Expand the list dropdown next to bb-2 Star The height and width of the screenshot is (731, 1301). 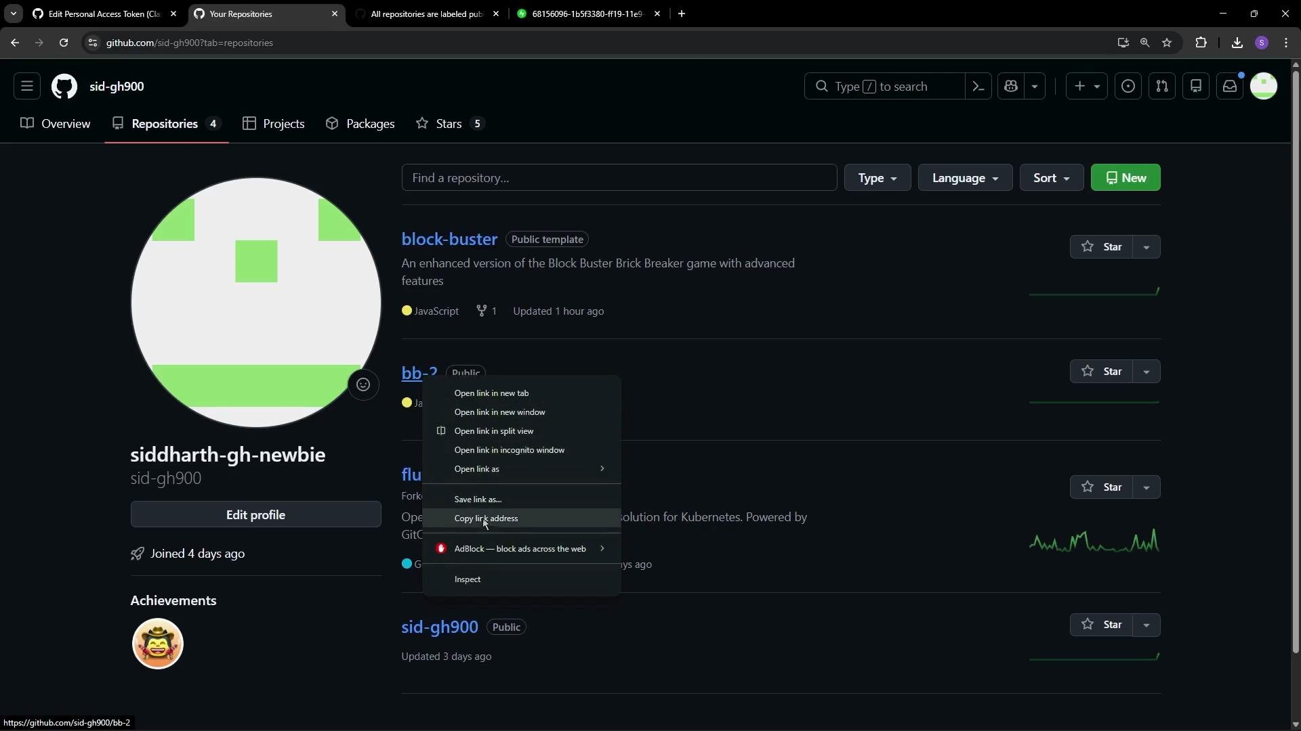click(x=1147, y=371)
